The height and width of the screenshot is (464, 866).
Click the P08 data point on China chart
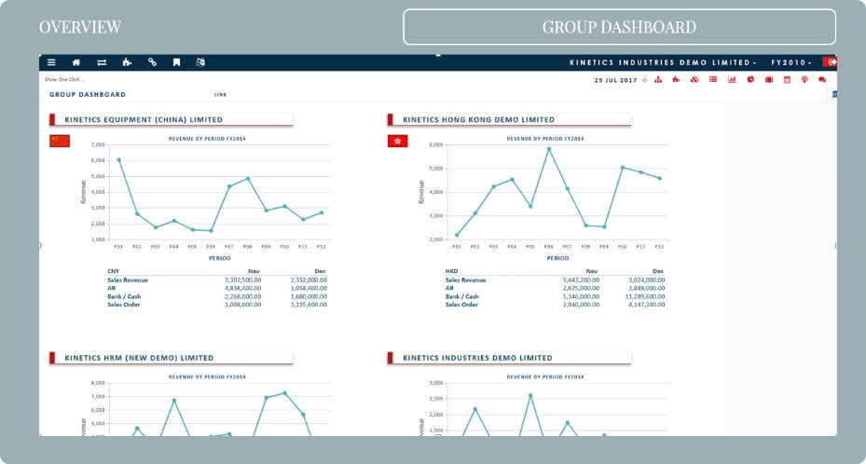248,179
